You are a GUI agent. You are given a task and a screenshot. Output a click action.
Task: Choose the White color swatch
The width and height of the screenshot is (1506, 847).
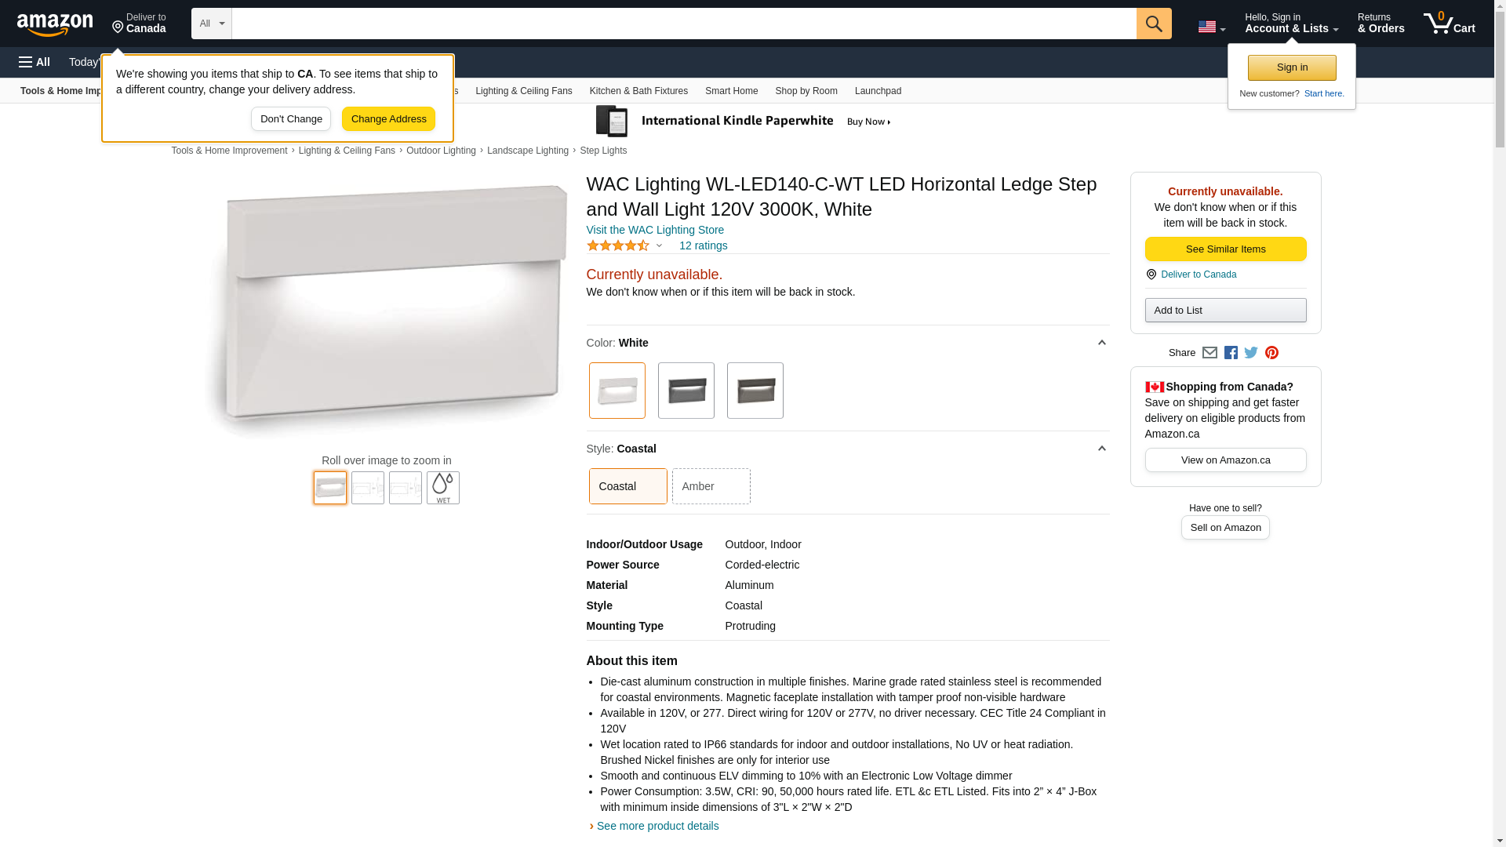(x=617, y=391)
